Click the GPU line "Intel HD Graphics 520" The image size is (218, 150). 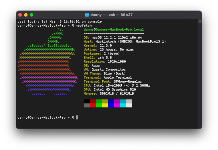[110, 90]
